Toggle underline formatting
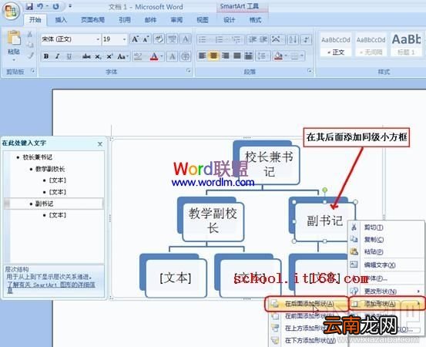The image size is (426, 347). [x=69, y=56]
